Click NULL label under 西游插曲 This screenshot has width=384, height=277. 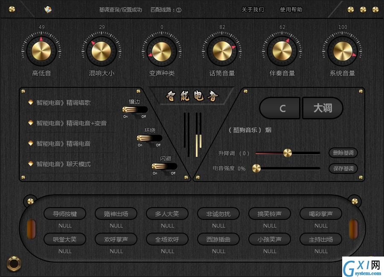218,251
